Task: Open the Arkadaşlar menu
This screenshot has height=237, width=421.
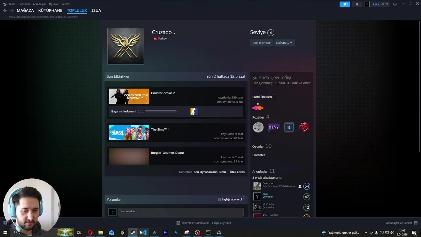Action: 39,4
